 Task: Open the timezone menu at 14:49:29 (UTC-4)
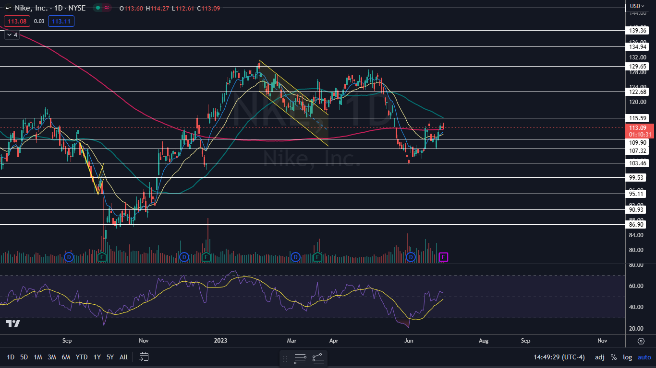[x=559, y=357]
